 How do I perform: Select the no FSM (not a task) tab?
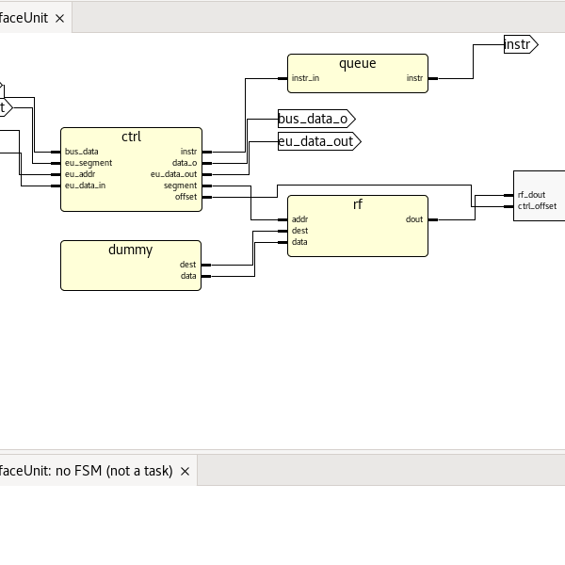pyautogui.click(x=85, y=471)
